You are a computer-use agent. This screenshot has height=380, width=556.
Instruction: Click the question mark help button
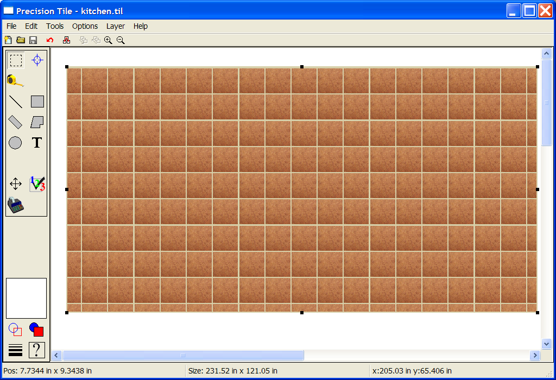36,350
